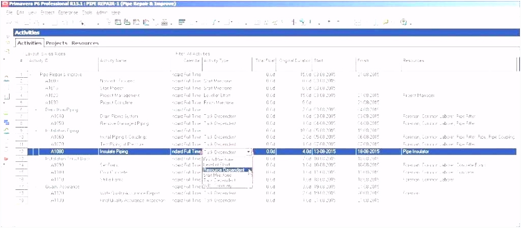521x228 pixels.
Task: Click the red sidebar icon
Action: (6, 159)
